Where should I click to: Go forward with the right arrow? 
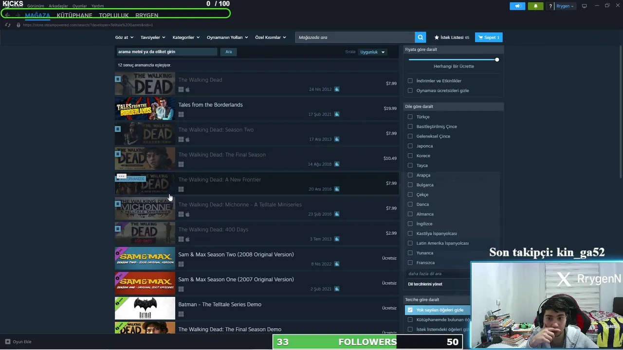coord(18,15)
